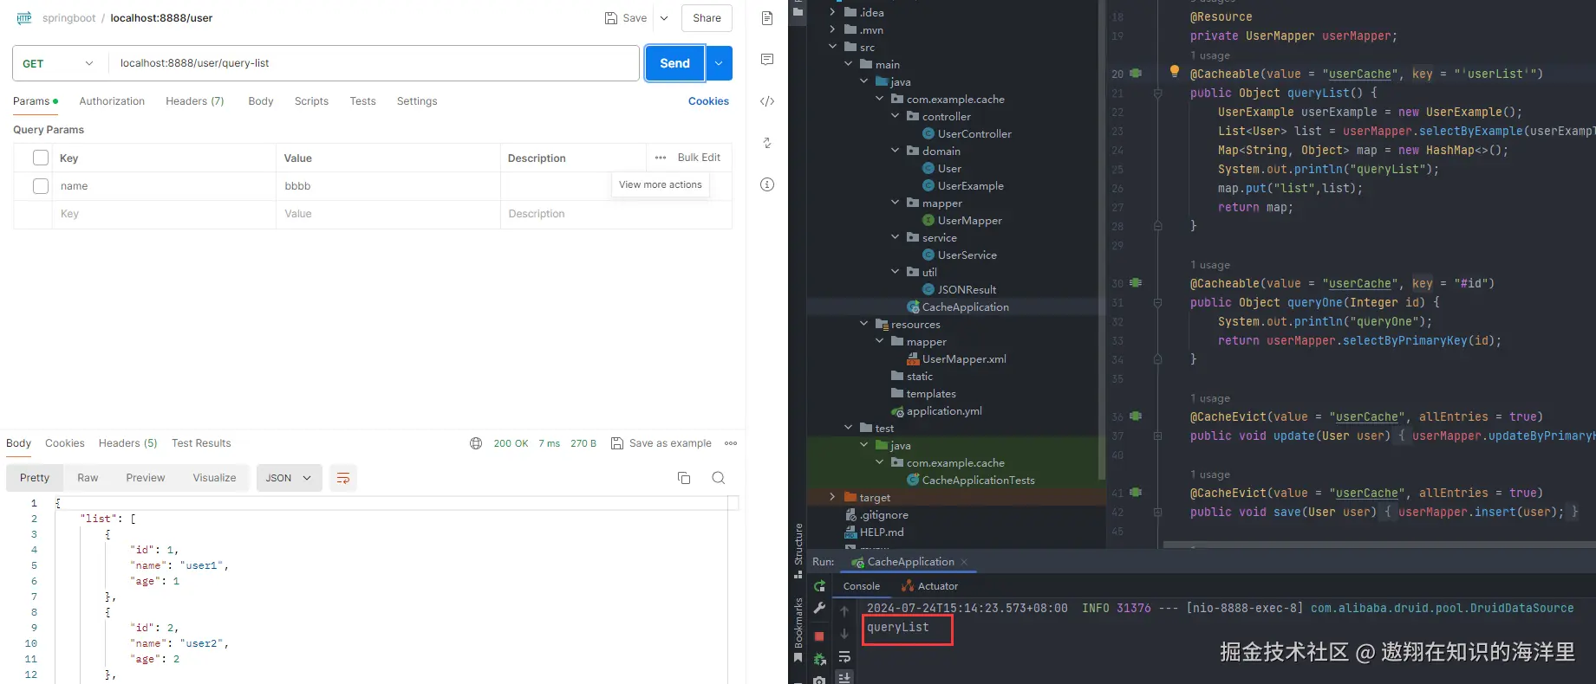Expand the target folder in project tree

pyautogui.click(x=832, y=497)
